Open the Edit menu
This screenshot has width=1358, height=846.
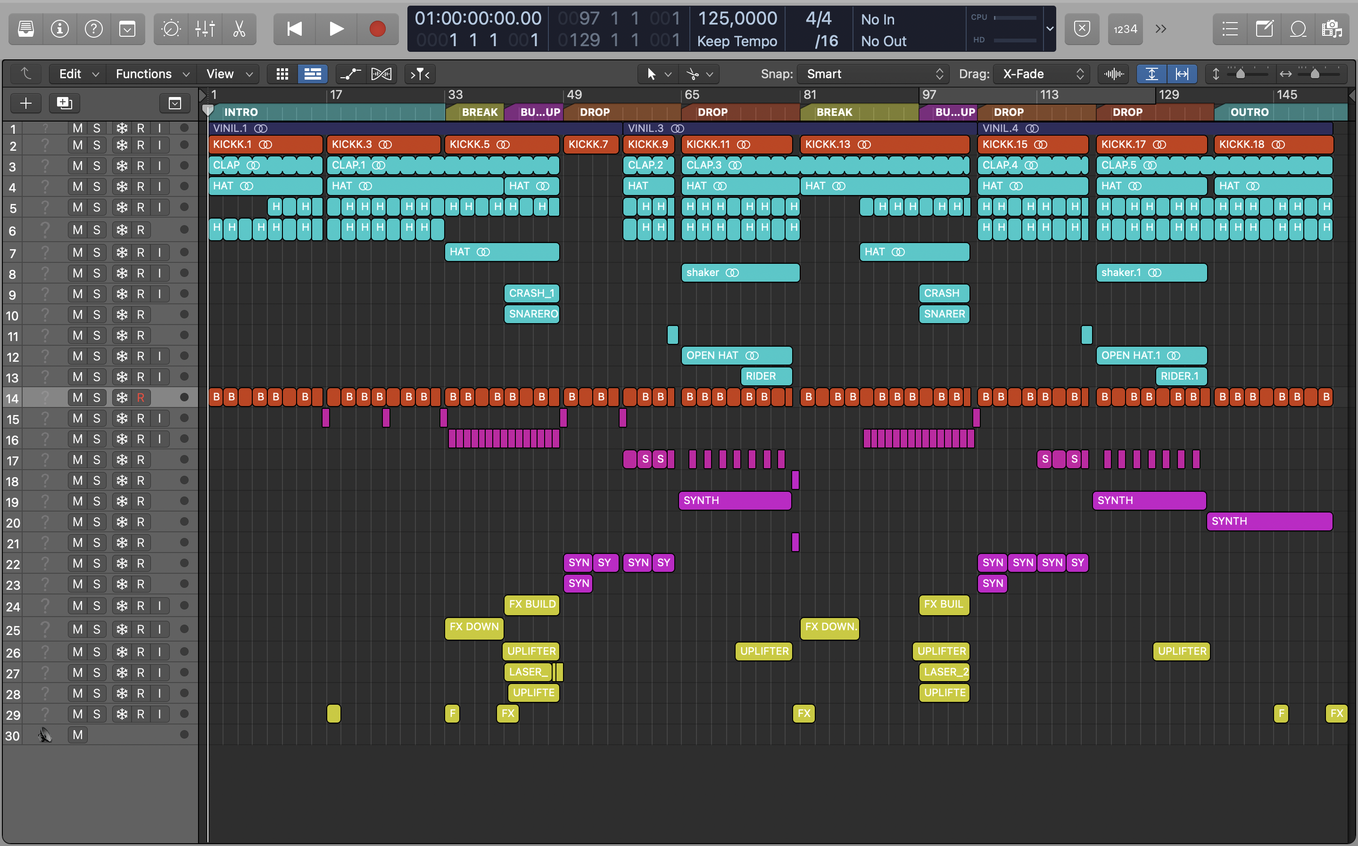77,74
